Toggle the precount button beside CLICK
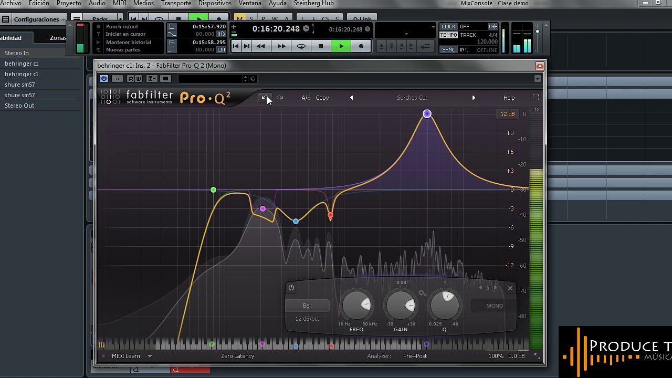The image size is (672, 378). click(492, 27)
